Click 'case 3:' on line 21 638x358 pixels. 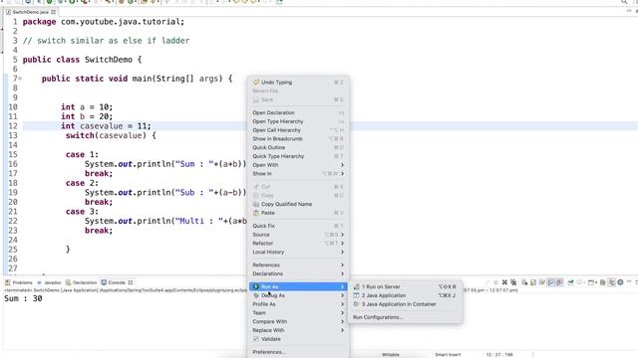click(x=82, y=212)
